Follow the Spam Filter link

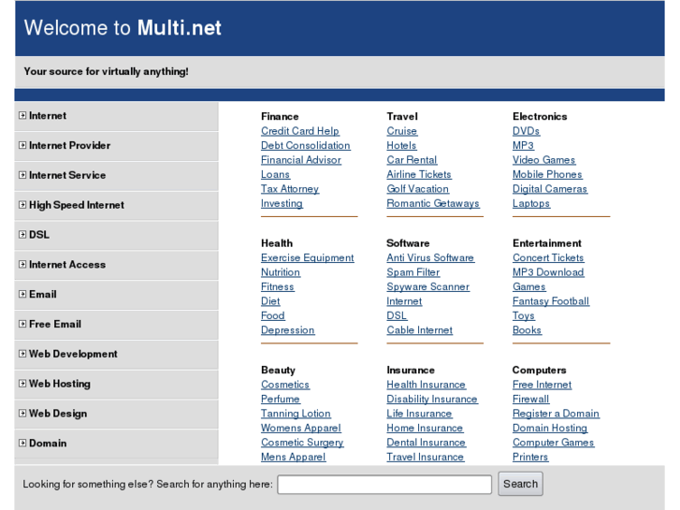[x=413, y=272]
